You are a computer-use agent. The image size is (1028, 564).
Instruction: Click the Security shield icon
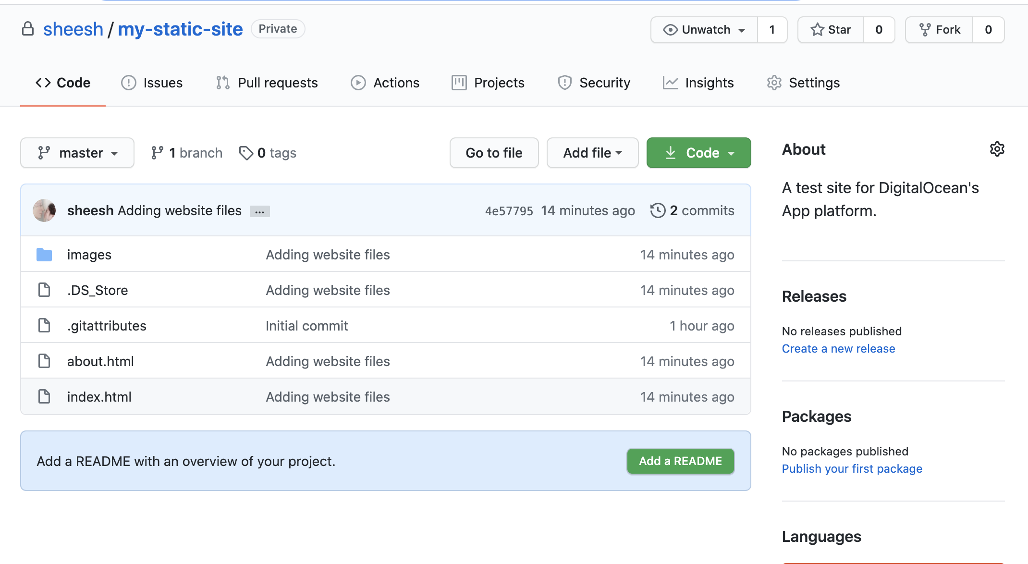(x=564, y=83)
